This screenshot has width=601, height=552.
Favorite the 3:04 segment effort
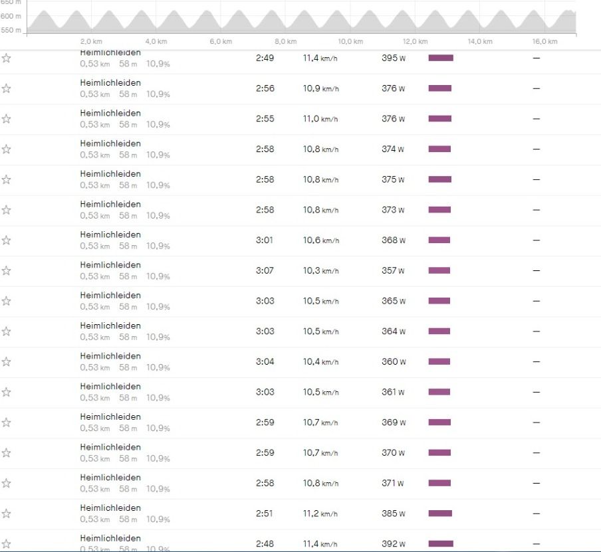(7, 362)
